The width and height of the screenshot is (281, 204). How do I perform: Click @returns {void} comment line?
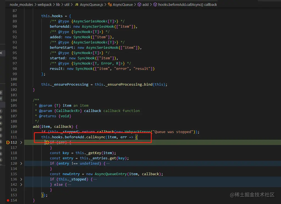pyautogui.click(x=55, y=116)
